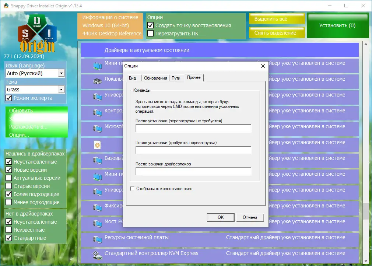Click the scroll up arrow of driver list

(x=366, y=44)
